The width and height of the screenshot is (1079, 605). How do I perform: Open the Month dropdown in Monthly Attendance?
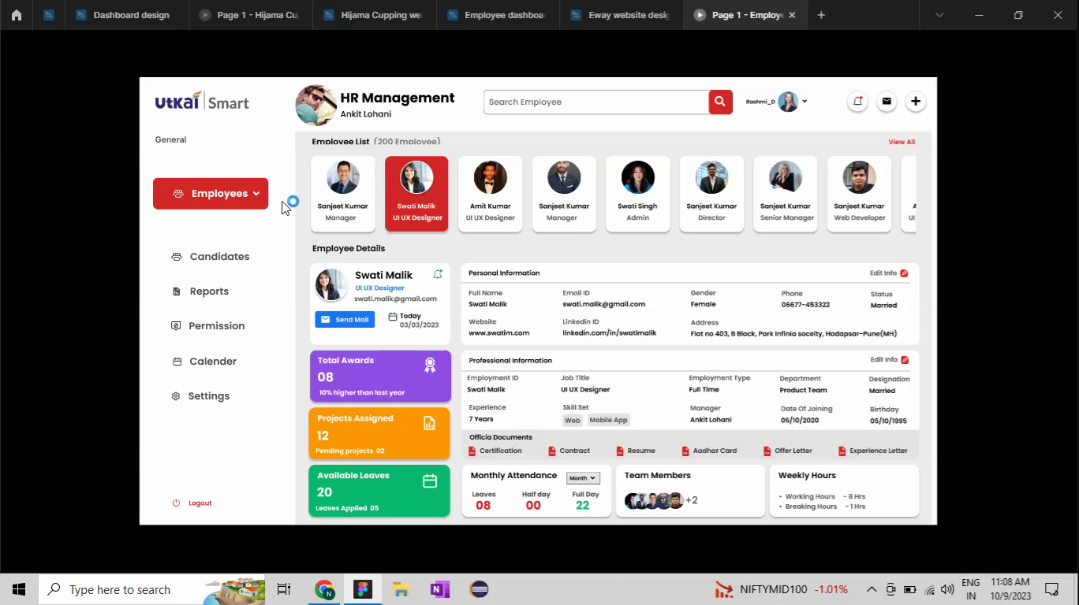click(x=582, y=477)
